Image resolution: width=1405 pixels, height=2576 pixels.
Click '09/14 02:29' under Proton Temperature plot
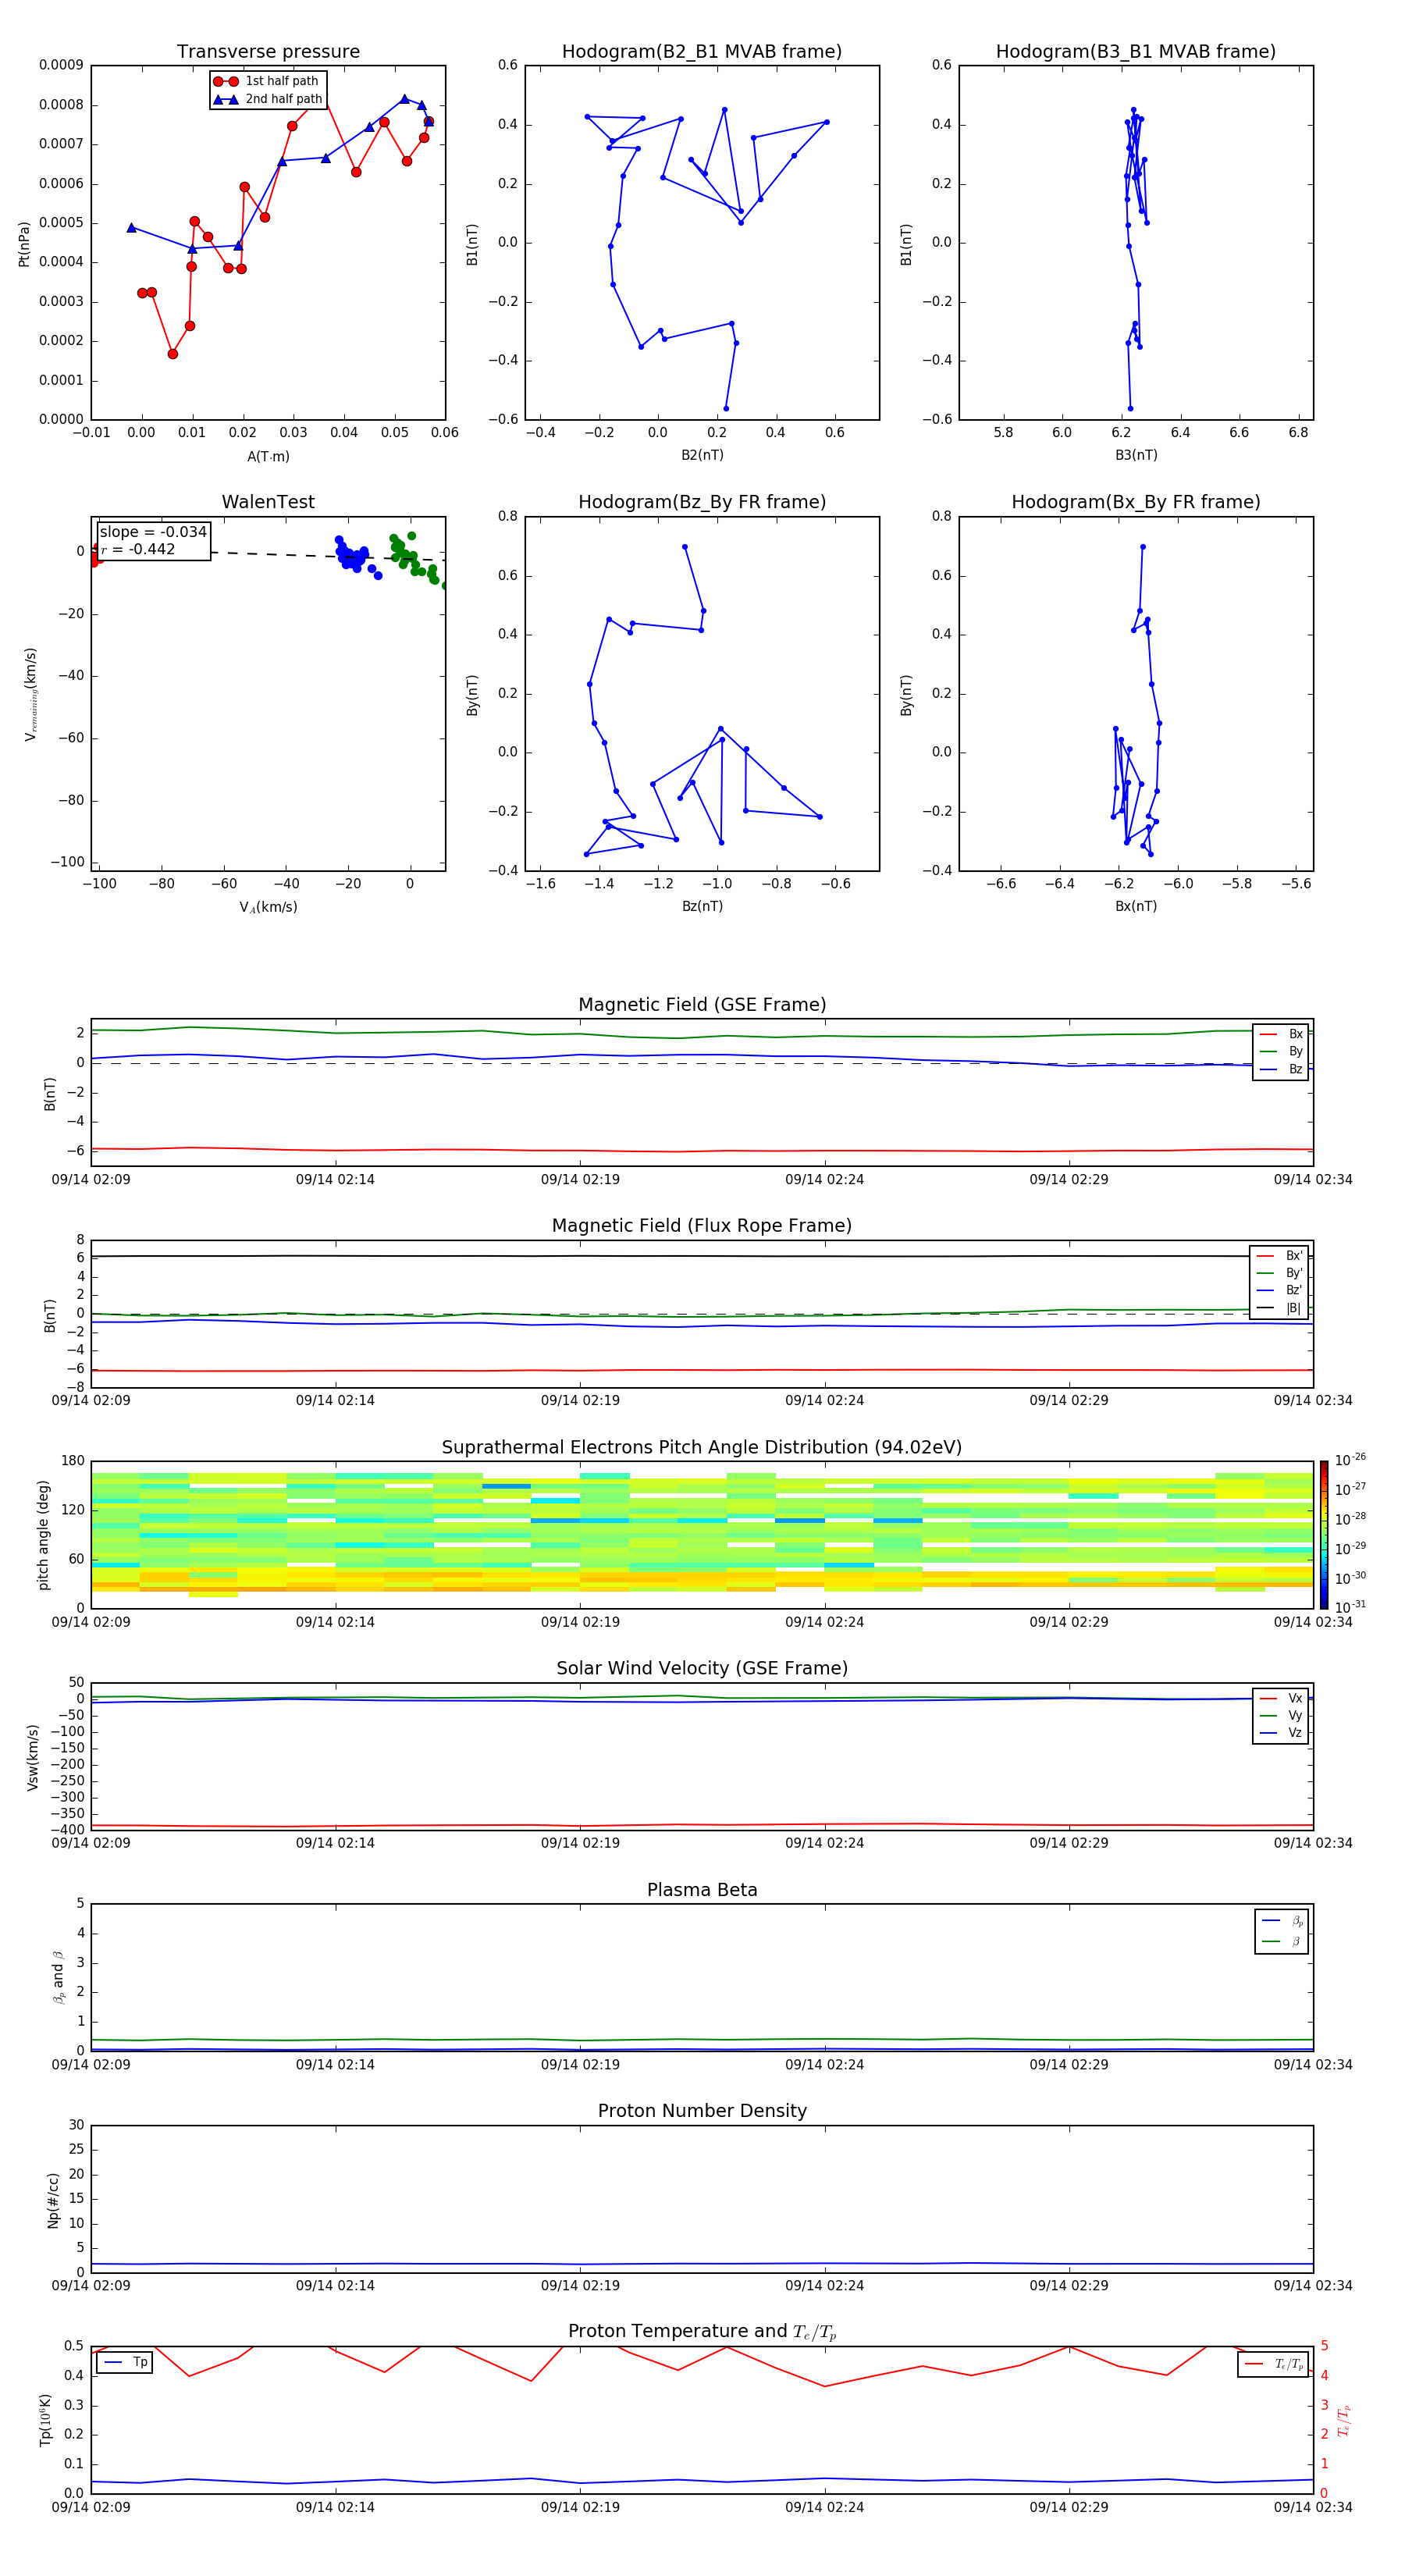click(x=1069, y=2508)
